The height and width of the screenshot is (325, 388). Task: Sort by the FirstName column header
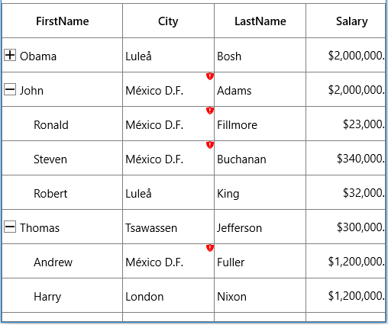coord(63,21)
